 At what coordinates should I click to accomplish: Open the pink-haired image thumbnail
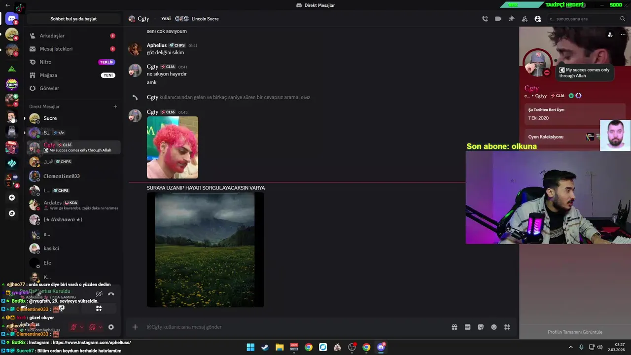pos(173,147)
